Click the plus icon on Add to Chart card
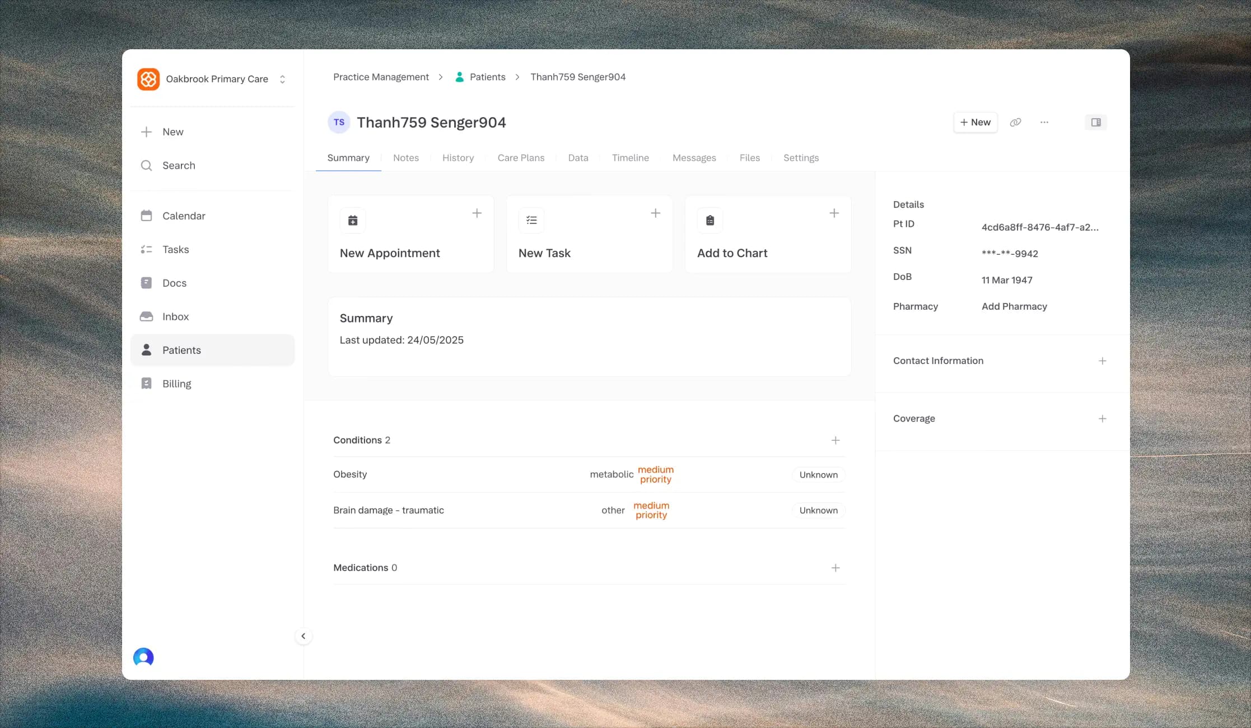The width and height of the screenshot is (1251, 728). (834, 213)
